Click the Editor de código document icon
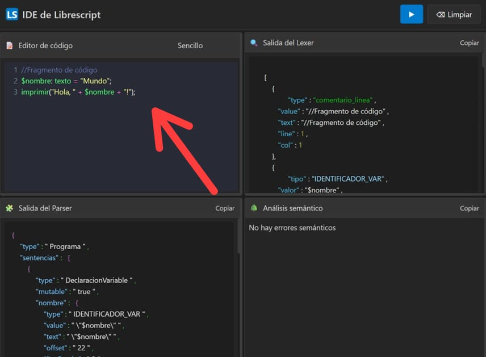 (10, 45)
